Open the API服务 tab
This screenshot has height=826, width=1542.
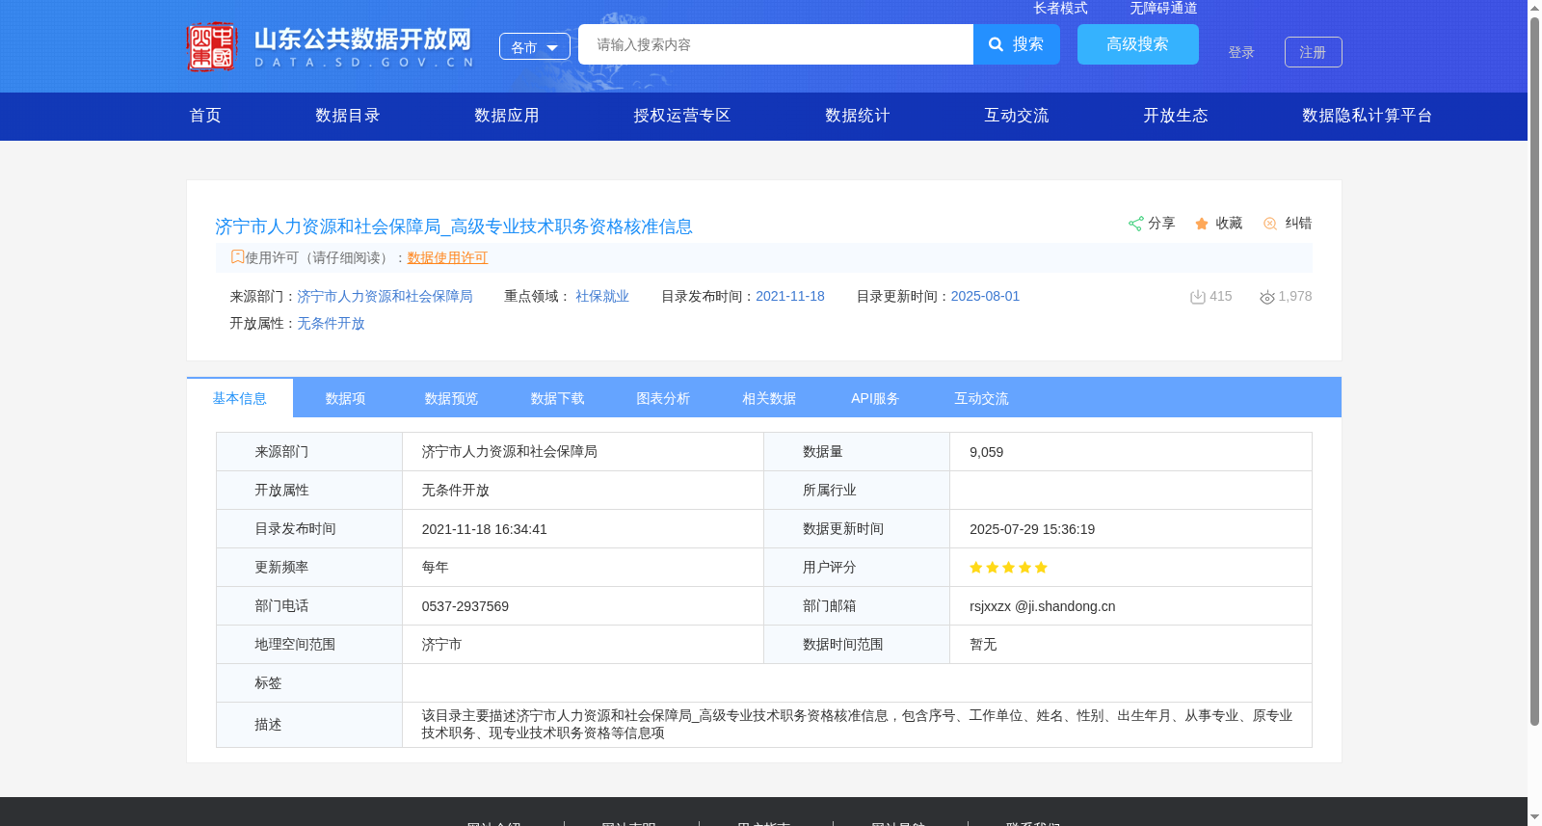pos(875,398)
